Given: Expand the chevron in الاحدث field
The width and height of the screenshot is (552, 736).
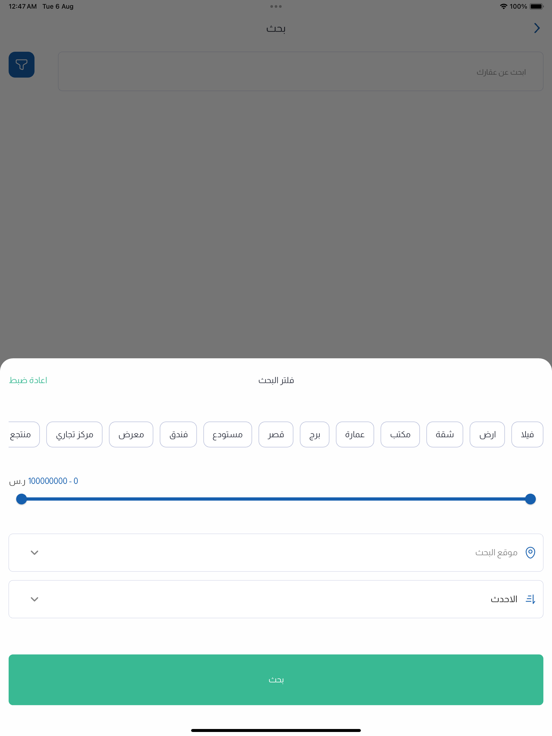Looking at the screenshot, I should [34, 599].
